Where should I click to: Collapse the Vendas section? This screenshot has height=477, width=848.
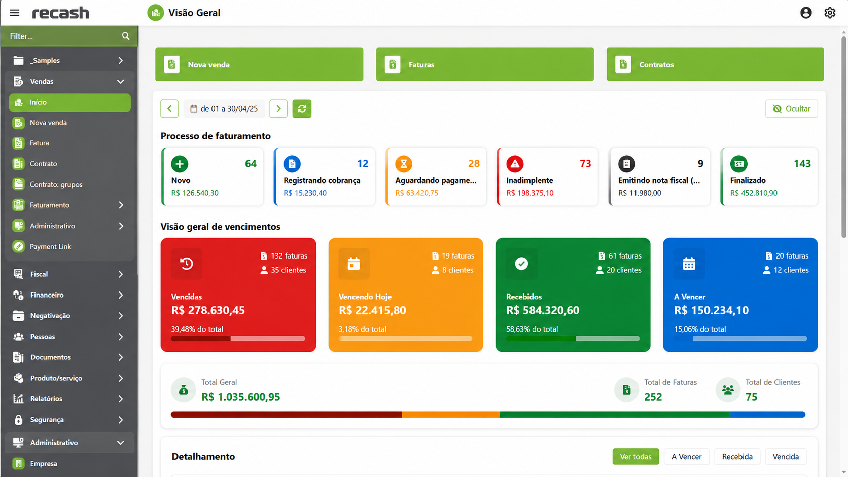tap(69, 81)
